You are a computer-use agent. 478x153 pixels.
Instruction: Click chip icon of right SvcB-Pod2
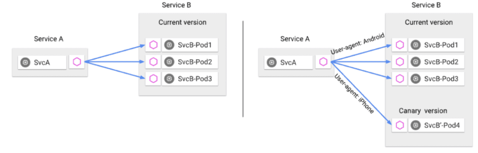coord(415,62)
